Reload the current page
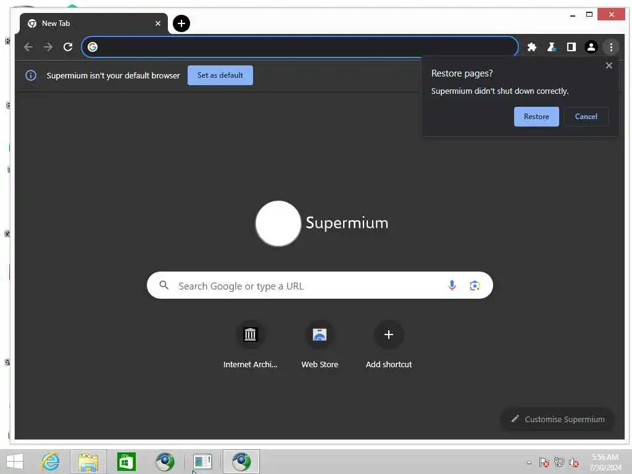 [68, 47]
